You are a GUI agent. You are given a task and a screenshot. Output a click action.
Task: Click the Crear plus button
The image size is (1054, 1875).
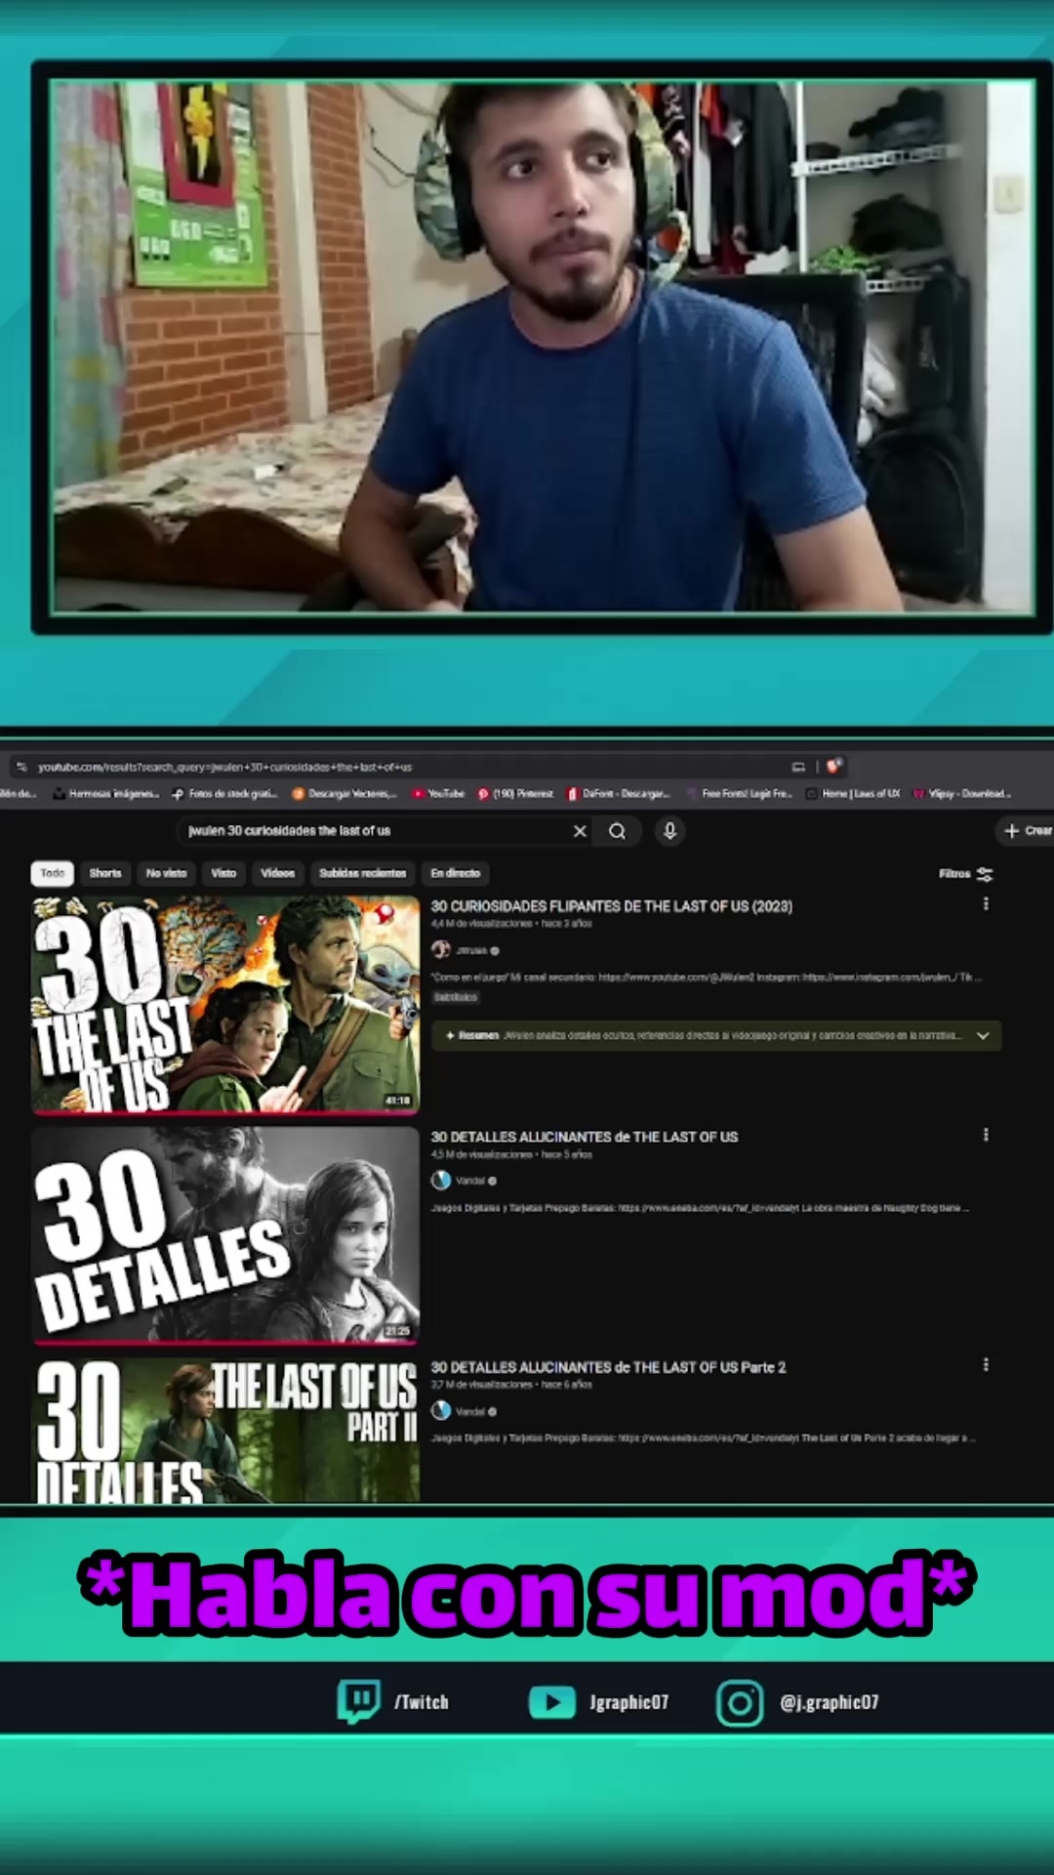pyautogui.click(x=1028, y=831)
